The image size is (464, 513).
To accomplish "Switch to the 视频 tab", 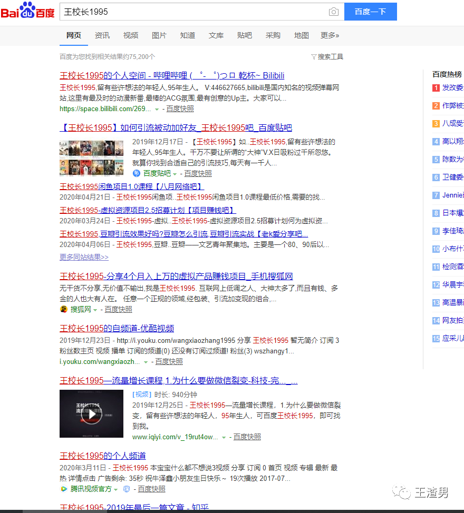I will click(x=131, y=35).
